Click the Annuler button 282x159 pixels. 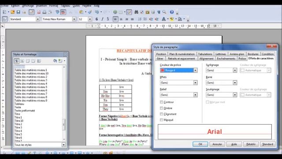[x=217, y=144]
